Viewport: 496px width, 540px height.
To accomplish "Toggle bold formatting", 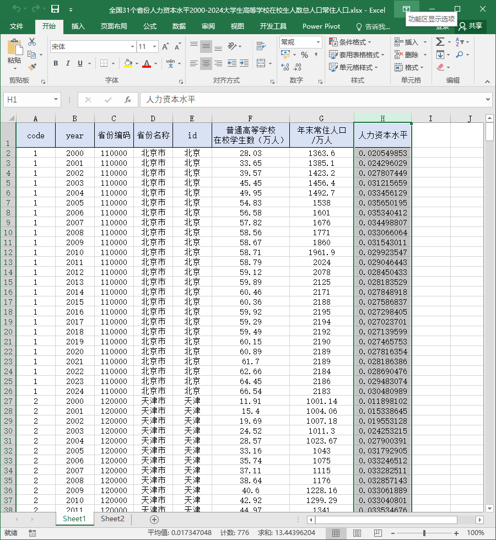I will tap(56, 63).
